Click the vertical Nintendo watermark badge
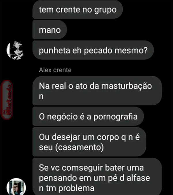 click(7, 100)
